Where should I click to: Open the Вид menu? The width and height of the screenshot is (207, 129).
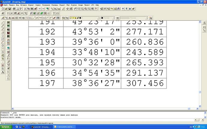17,5
